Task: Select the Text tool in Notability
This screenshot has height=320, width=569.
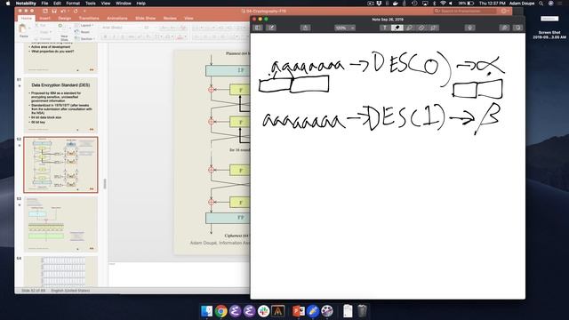Action: [385, 28]
